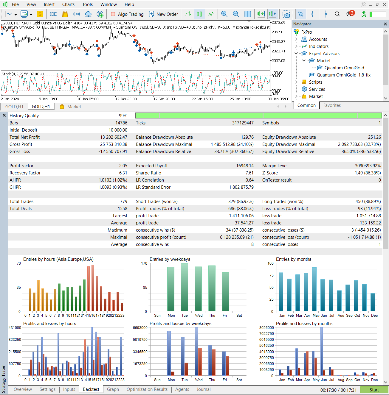Select the vertical line drawing tool
This screenshot has height=395, width=389.
click(326, 14)
